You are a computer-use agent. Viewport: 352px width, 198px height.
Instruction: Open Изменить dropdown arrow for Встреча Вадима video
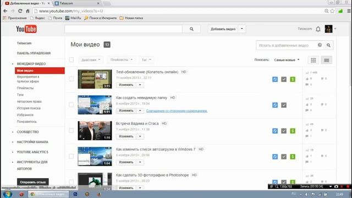click(x=140, y=136)
